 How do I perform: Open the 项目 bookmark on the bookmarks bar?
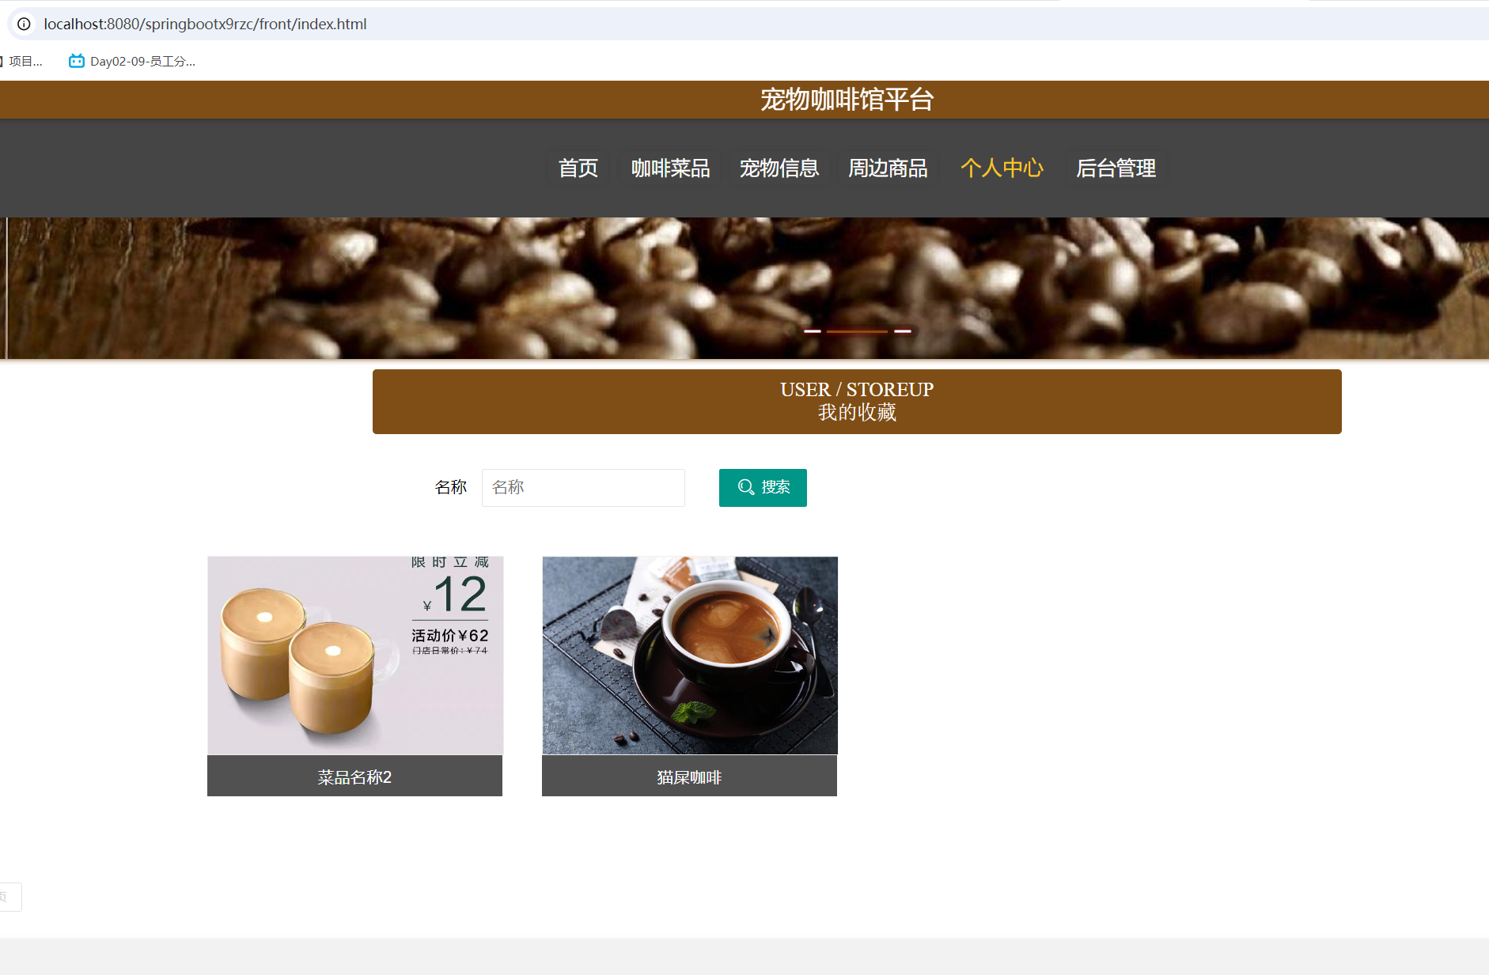pos(24,60)
